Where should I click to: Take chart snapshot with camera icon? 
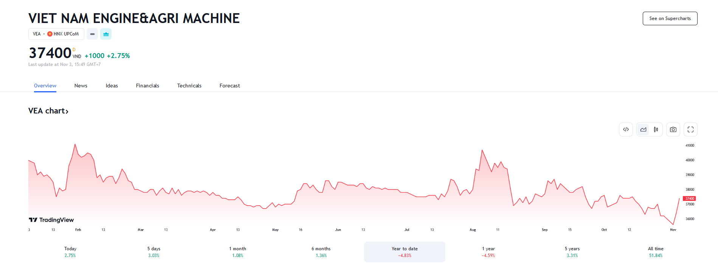pos(673,130)
